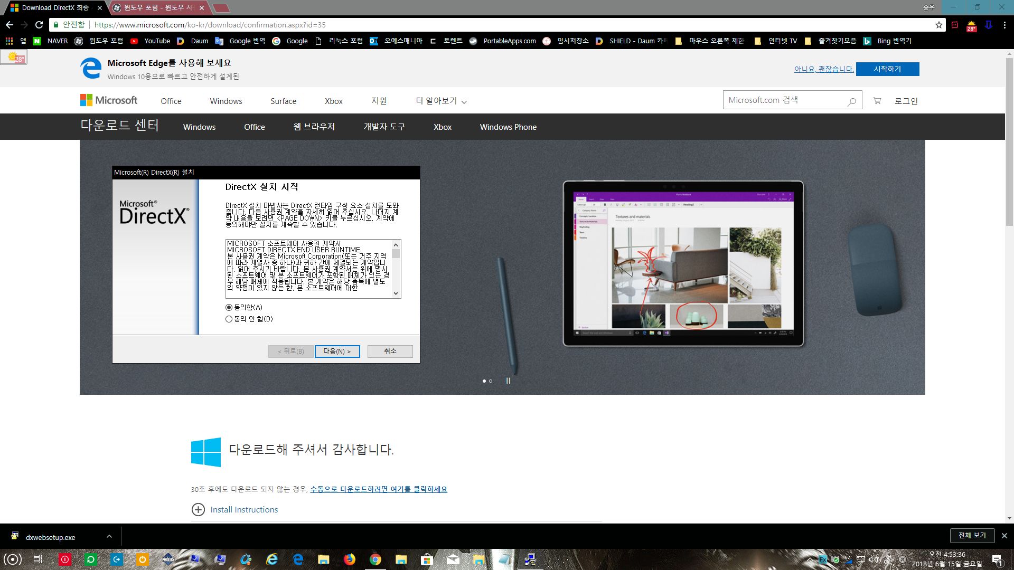
Task: Click 취소 button in DirectX setup
Action: (x=390, y=351)
